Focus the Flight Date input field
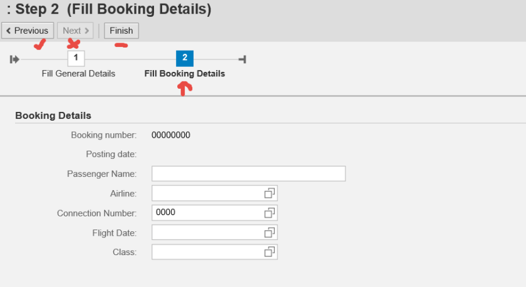The image size is (526, 287). pyautogui.click(x=207, y=233)
